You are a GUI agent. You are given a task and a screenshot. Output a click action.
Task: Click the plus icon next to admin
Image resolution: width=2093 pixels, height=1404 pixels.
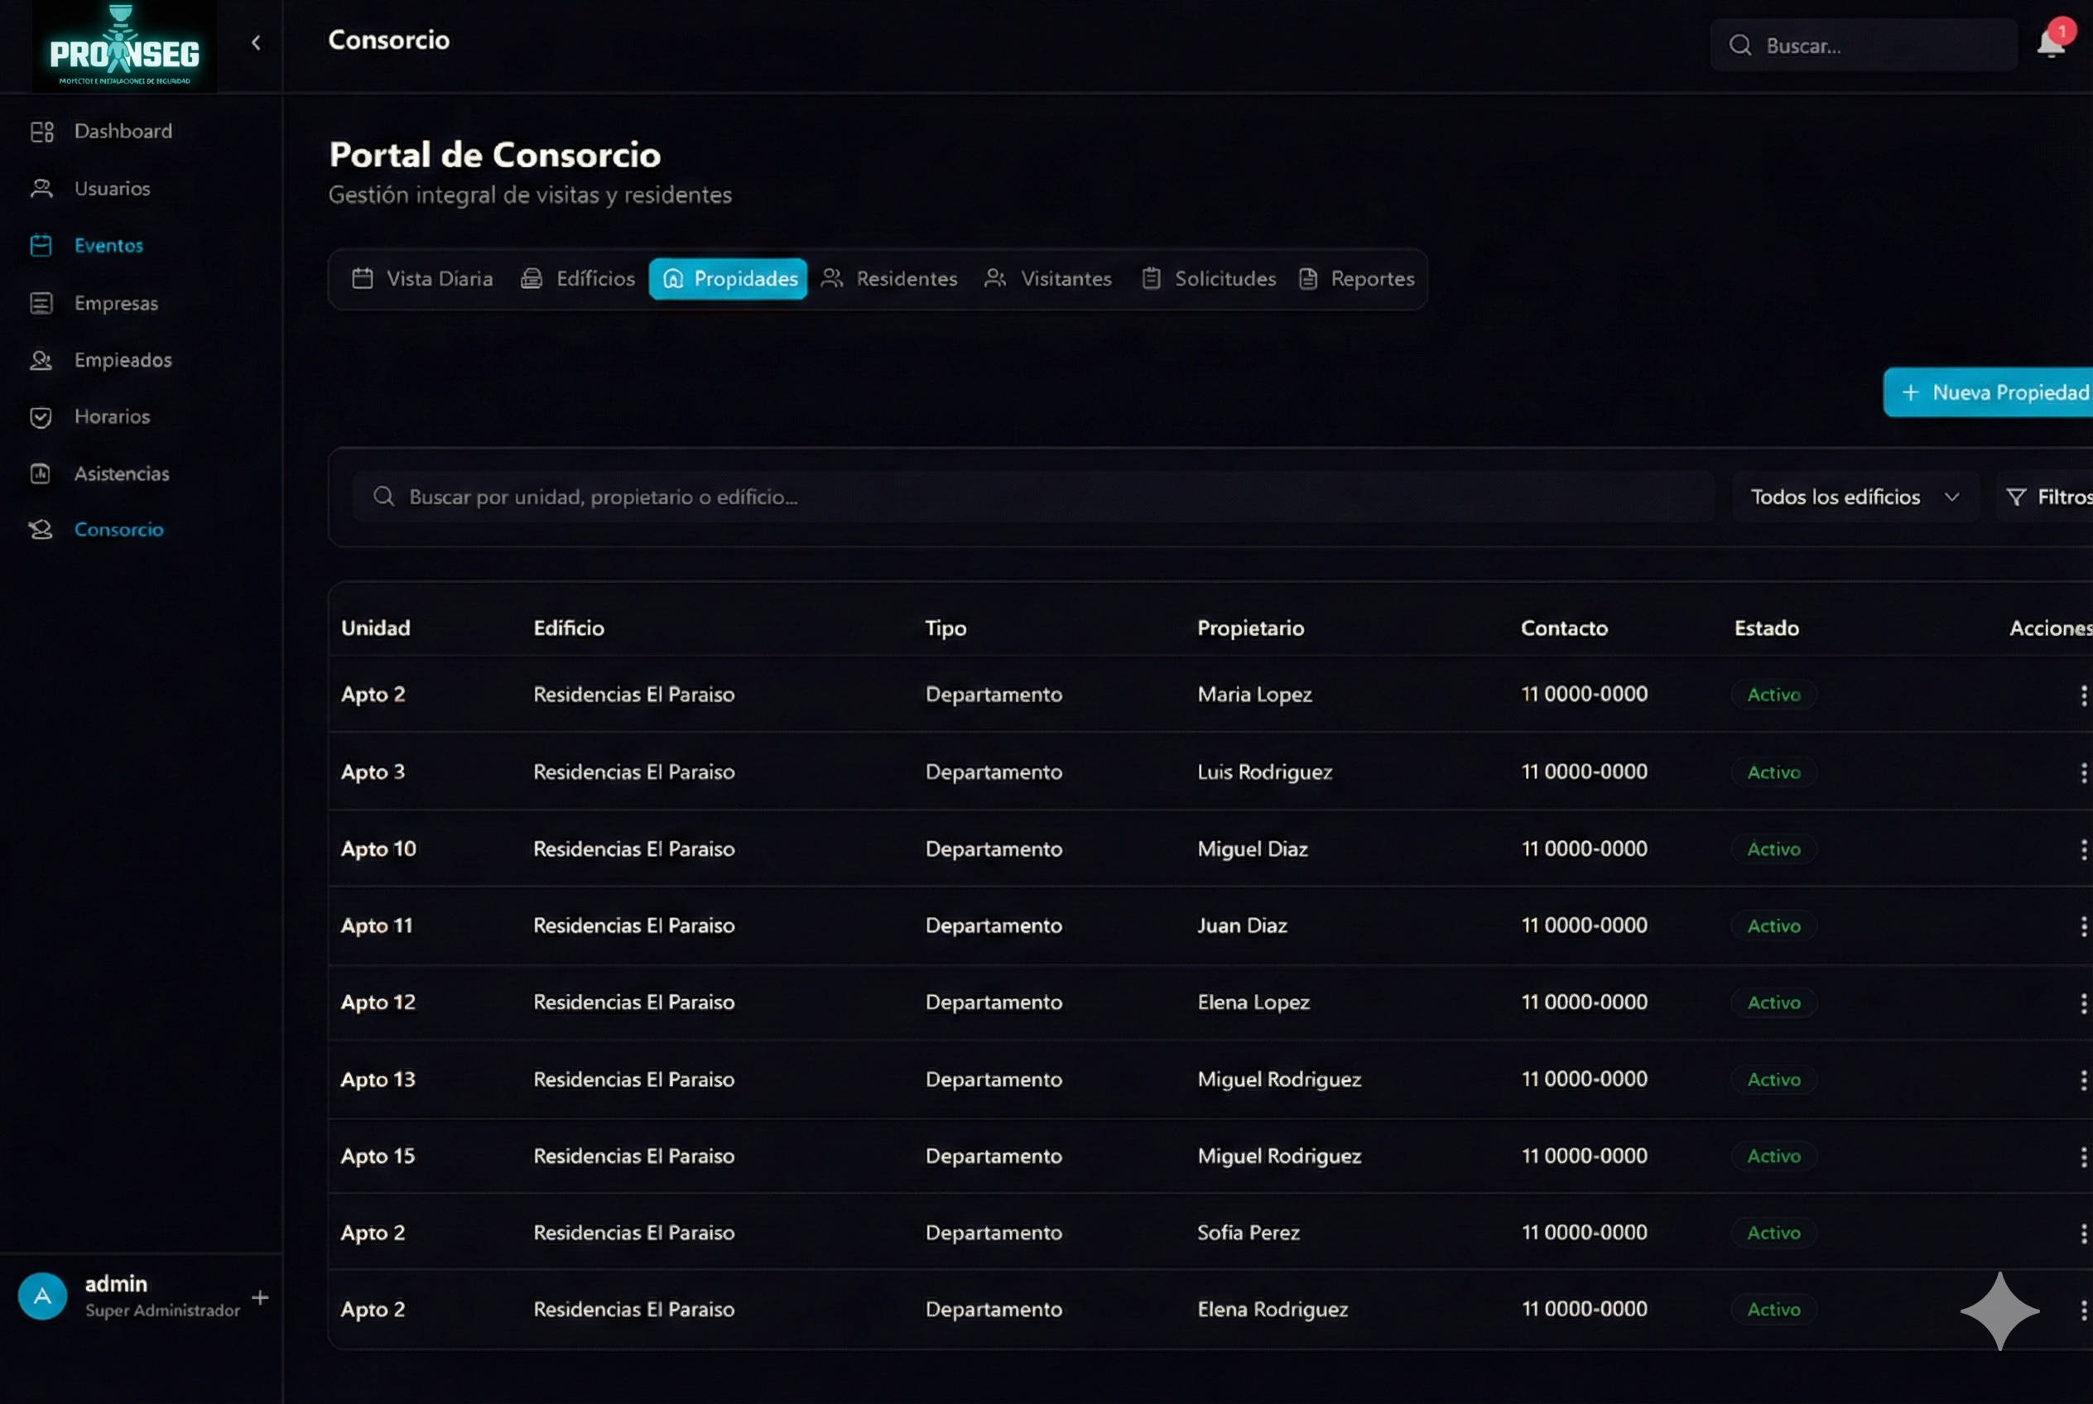pos(260,1296)
